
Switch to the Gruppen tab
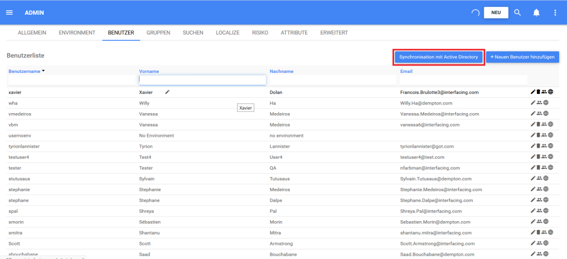(x=158, y=33)
